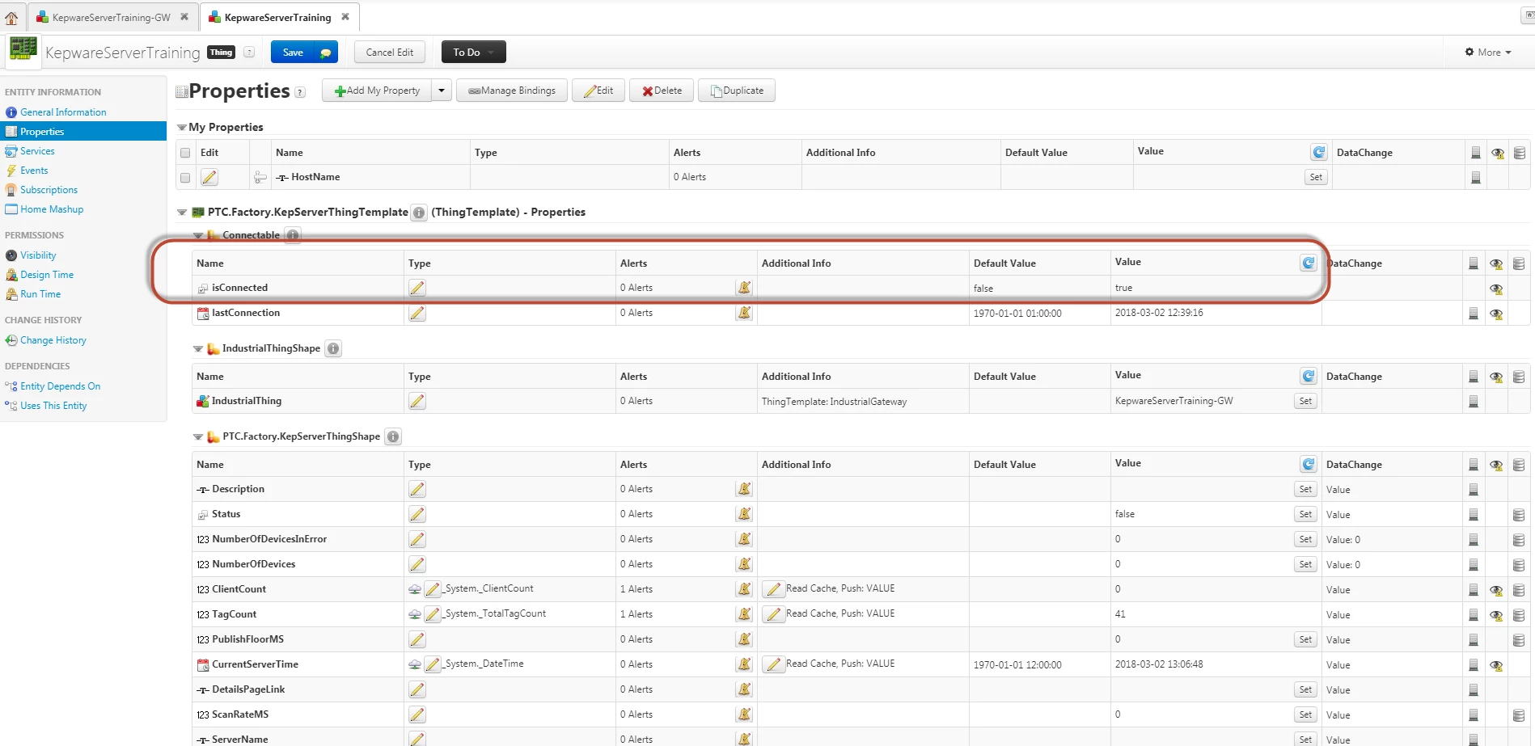Open Run Time permissions

[40, 294]
